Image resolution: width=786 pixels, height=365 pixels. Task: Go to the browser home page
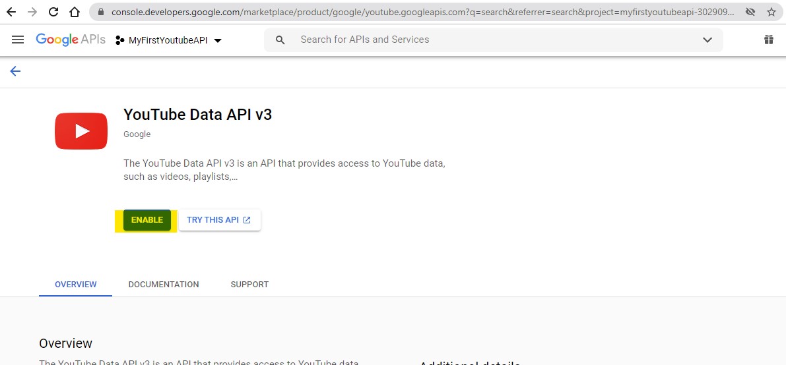pyautogui.click(x=75, y=12)
